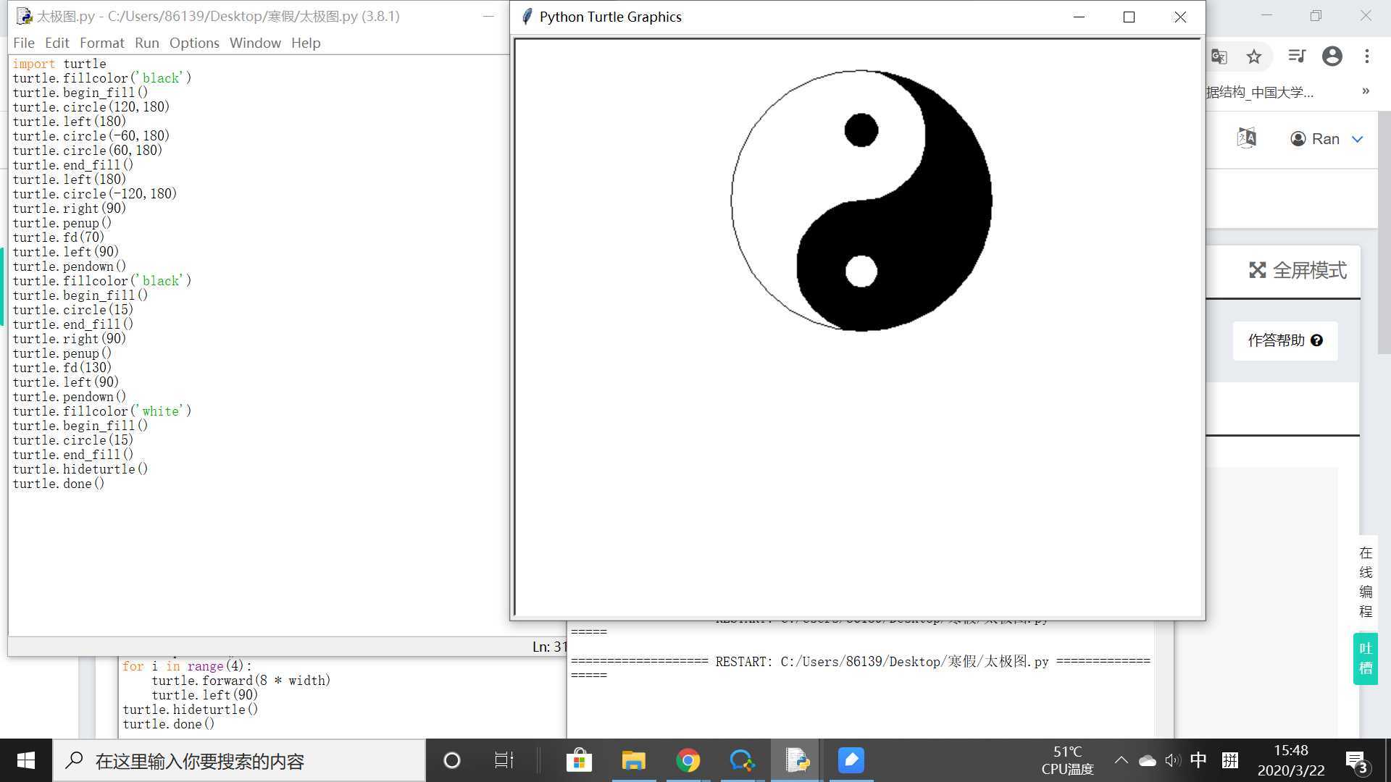Screen dimensions: 1391x782
Task: Open File Explorer taskbar icon
Action: (633, 760)
